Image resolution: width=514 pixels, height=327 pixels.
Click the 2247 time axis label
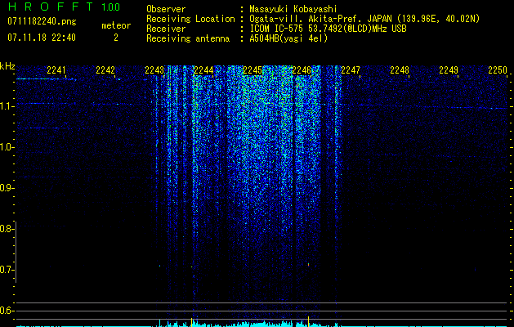coord(351,70)
